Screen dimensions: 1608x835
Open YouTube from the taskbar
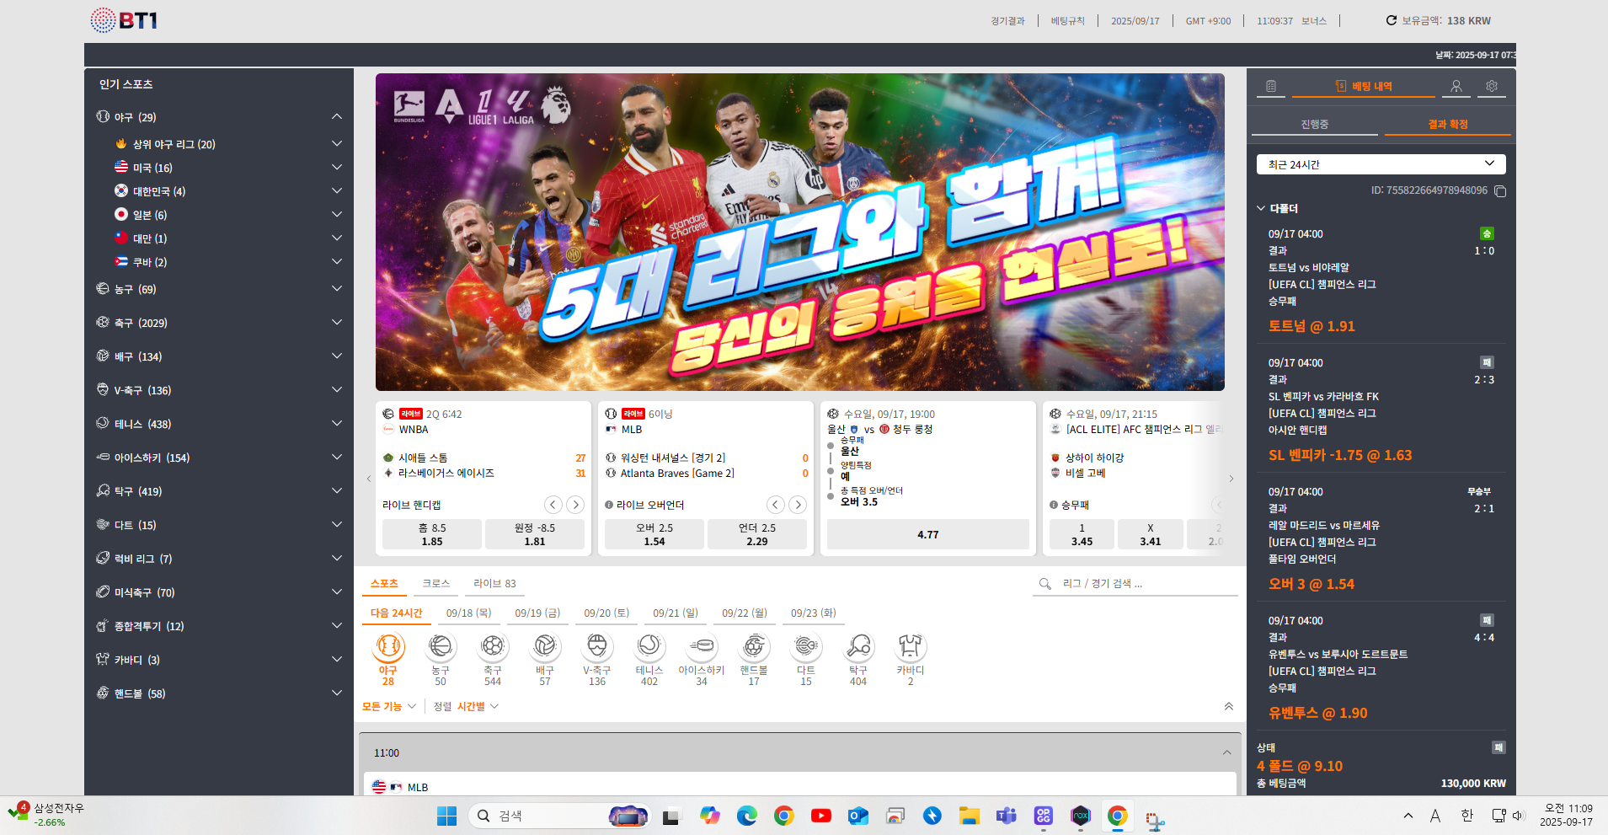(x=821, y=816)
